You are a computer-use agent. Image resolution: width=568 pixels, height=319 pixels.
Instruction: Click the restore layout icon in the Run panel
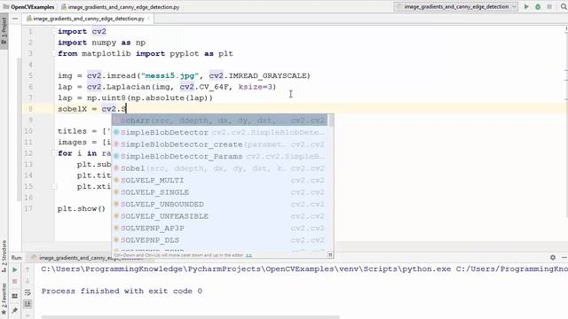tap(15, 296)
